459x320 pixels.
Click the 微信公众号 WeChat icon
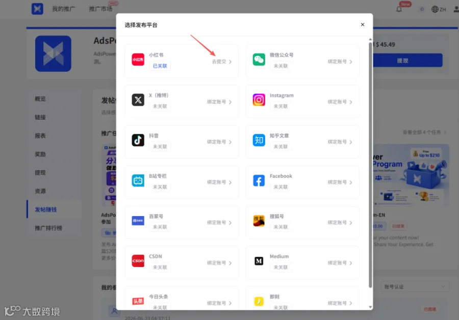(x=259, y=60)
